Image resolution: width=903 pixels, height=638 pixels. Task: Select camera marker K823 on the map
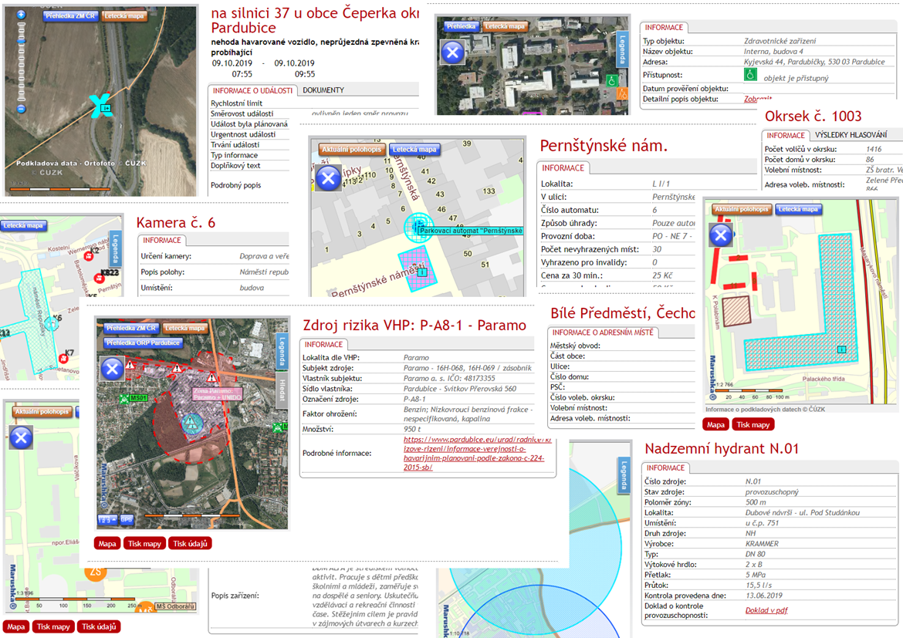tap(99, 278)
